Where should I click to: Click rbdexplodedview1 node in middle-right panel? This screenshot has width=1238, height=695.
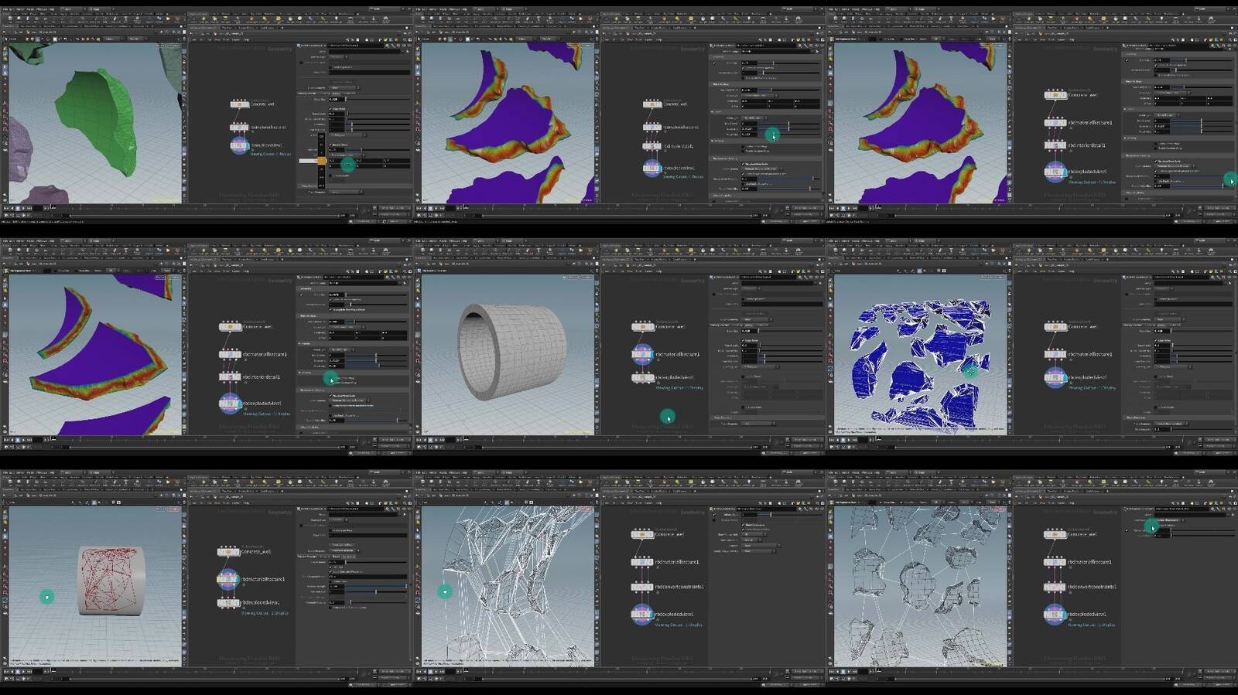pos(1055,377)
